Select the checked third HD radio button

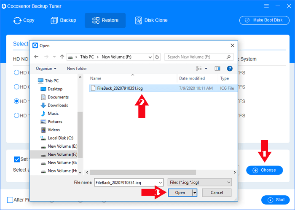point(16,101)
